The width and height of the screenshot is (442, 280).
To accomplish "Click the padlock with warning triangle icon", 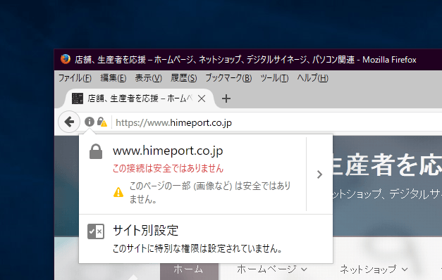I will point(102,122).
